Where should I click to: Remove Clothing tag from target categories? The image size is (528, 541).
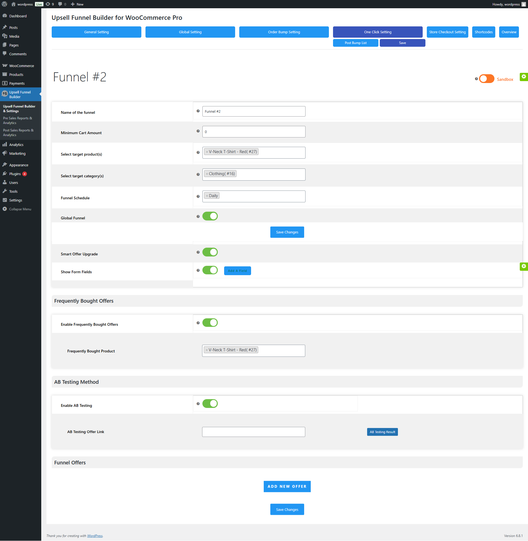[x=207, y=174]
